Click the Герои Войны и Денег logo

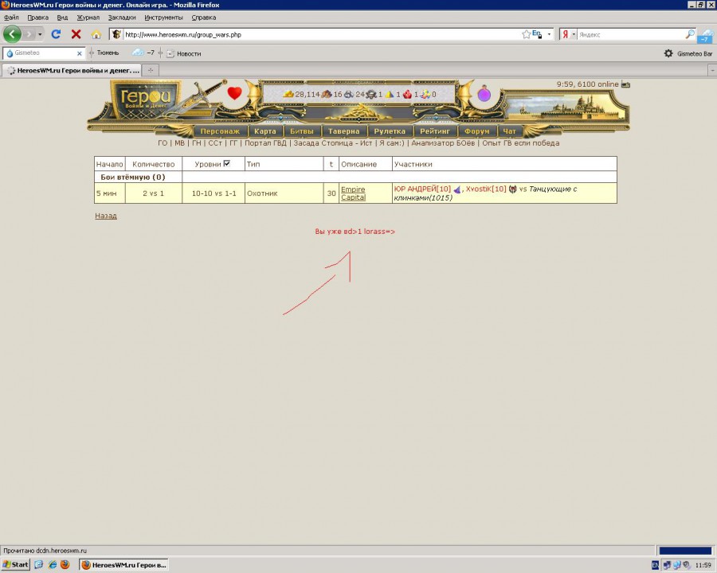pyautogui.click(x=146, y=99)
